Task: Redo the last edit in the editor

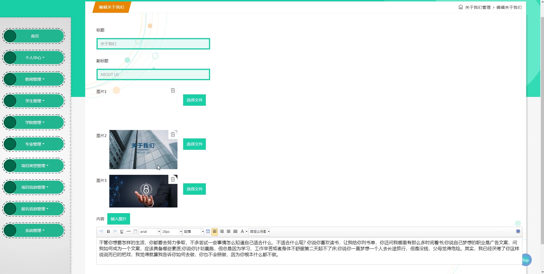Action: point(115,231)
